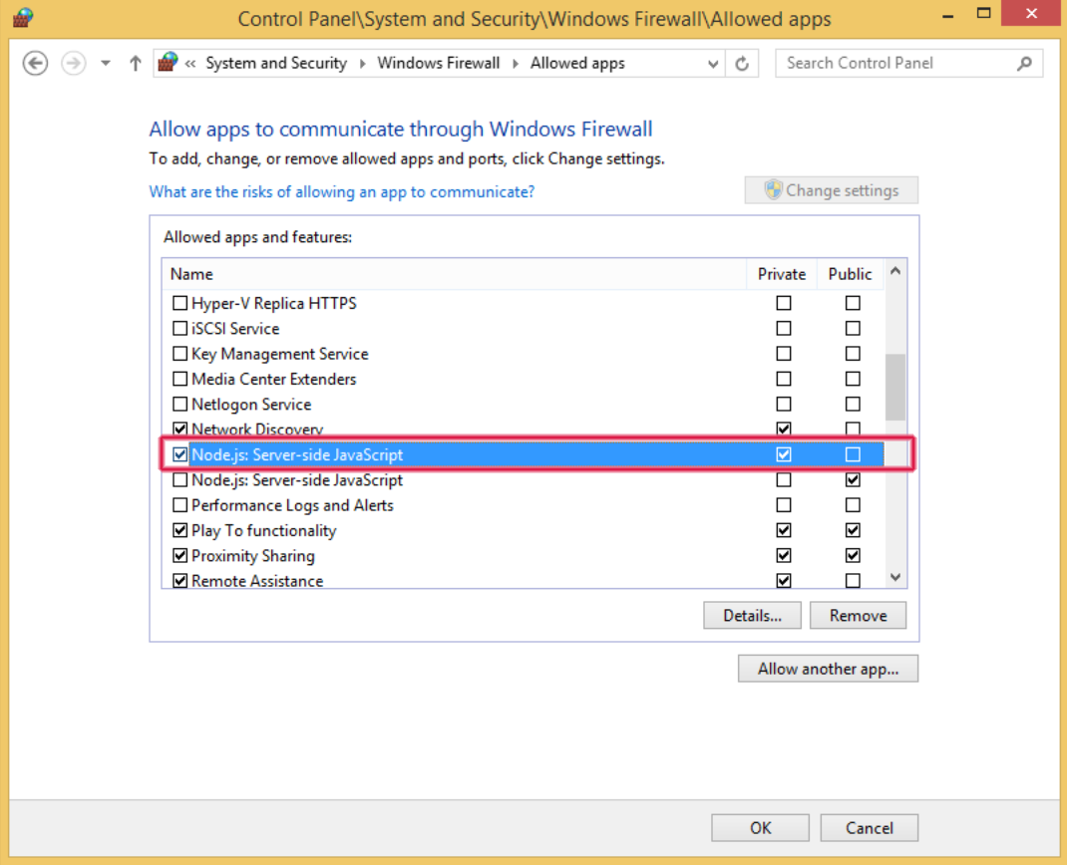Viewport: 1067px width, 865px height.
Task: Click the Windows Firewall title bar icon
Action: tap(23, 18)
